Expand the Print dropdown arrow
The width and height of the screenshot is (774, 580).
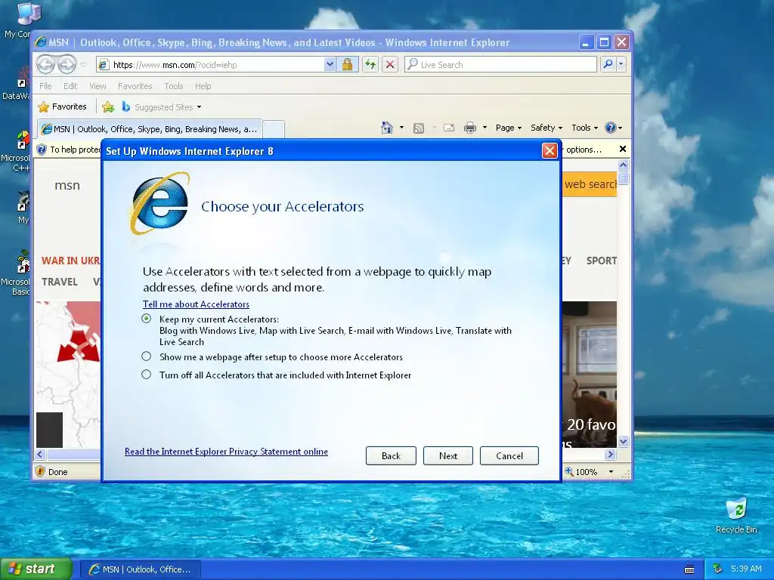(x=485, y=128)
